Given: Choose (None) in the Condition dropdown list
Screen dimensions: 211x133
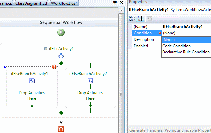Looking at the screenshot, I should point(186,40).
